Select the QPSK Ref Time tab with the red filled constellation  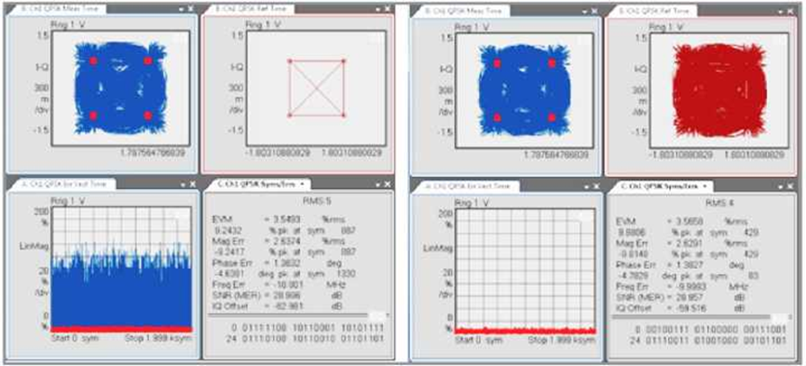650,10
